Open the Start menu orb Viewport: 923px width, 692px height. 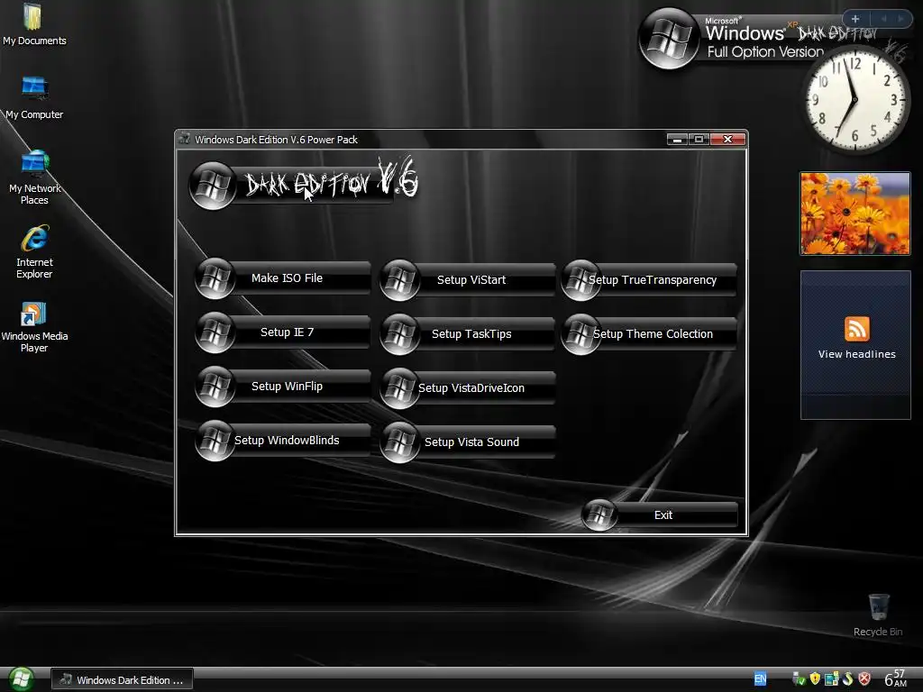tap(21, 679)
